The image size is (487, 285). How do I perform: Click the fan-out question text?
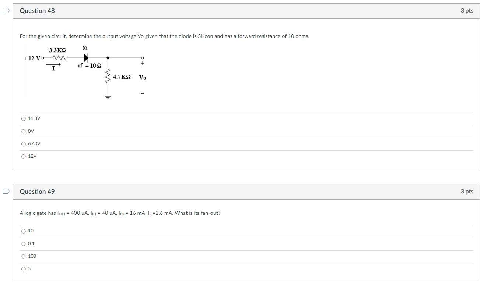click(x=120, y=213)
